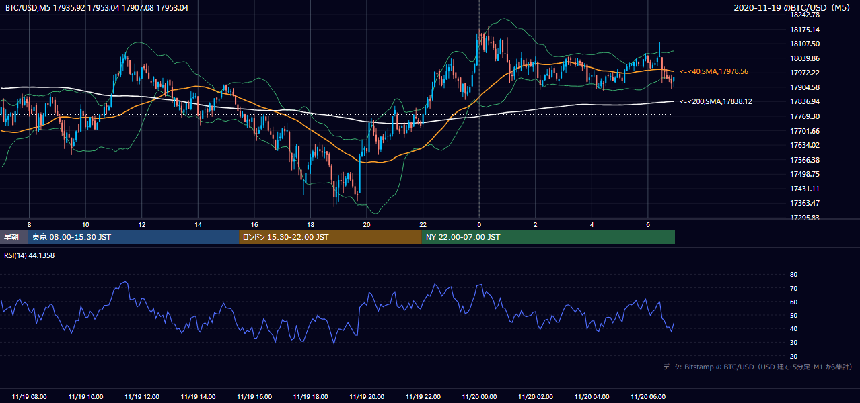This screenshot has height=403, width=860.
Task: Click bottom time label 11/19 20:00
Action: tap(367, 397)
